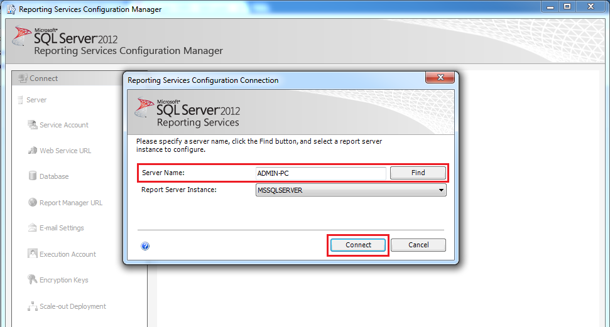Click the Connect label in sidebar

coord(43,78)
